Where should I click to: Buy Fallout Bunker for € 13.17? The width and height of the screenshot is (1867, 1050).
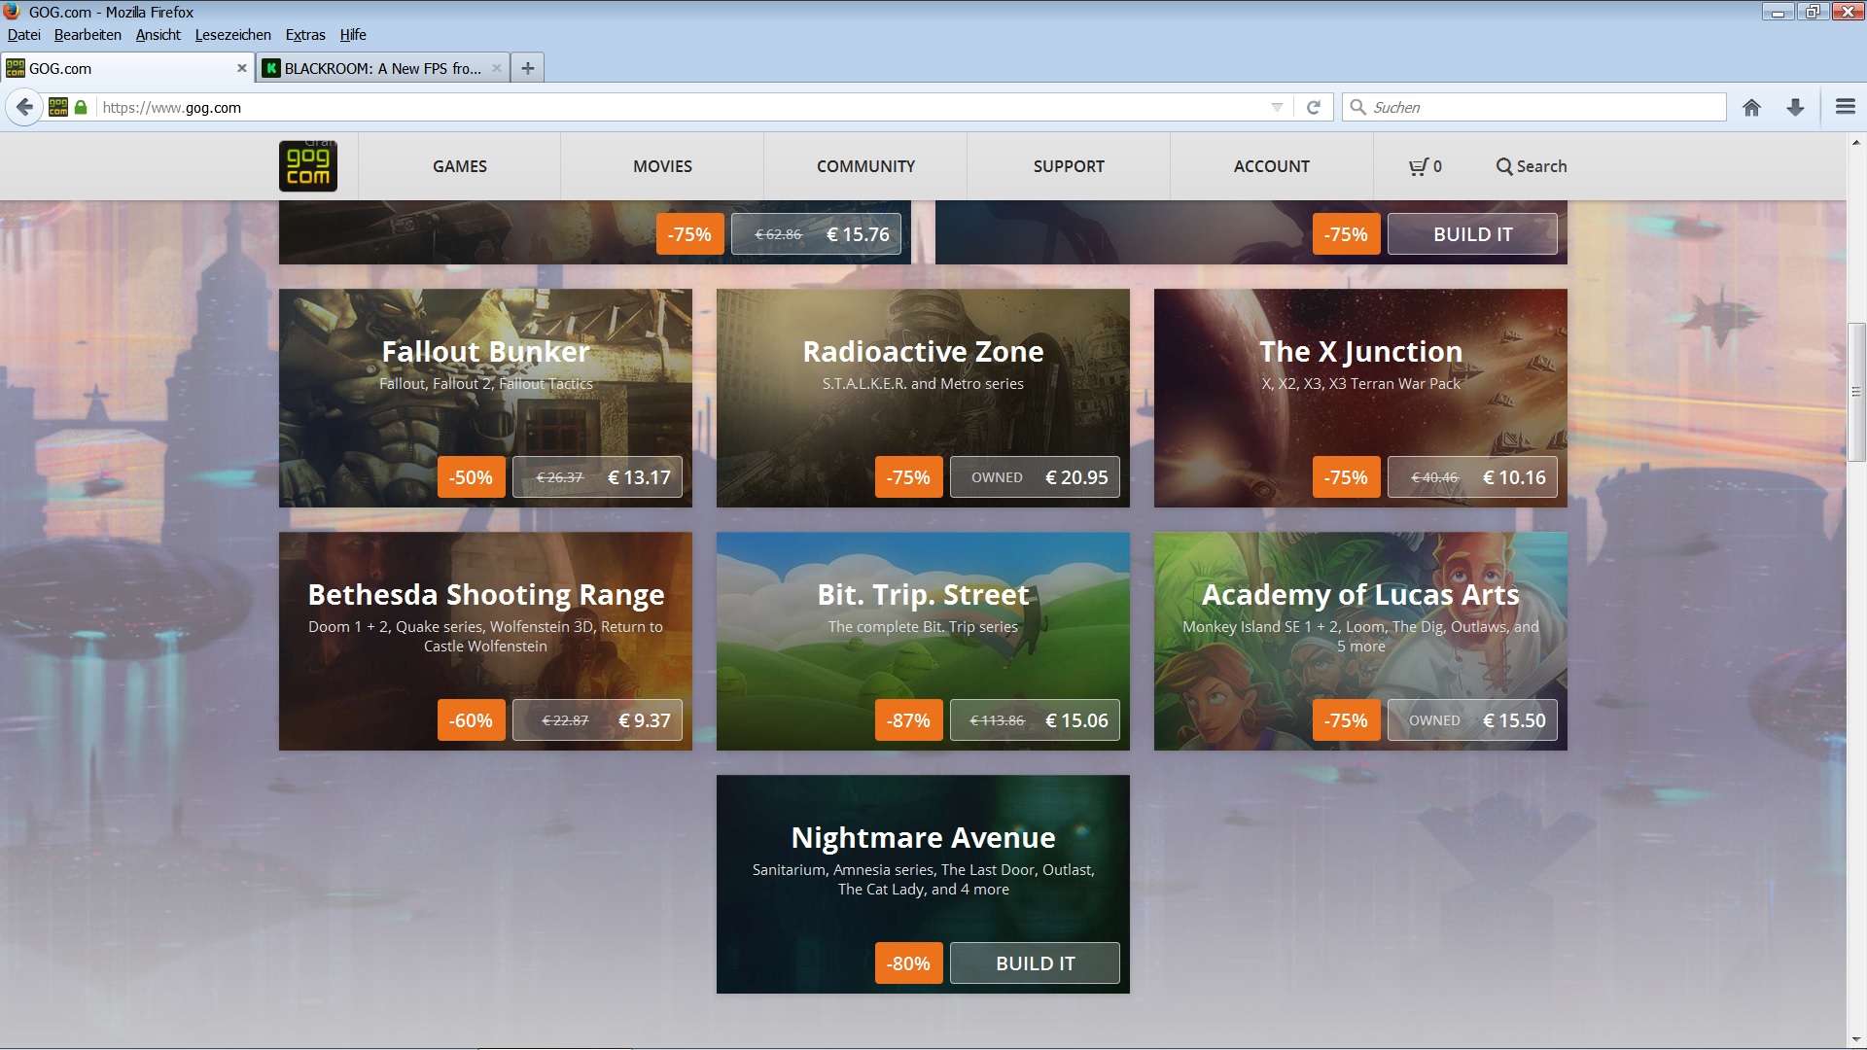click(x=597, y=477)
